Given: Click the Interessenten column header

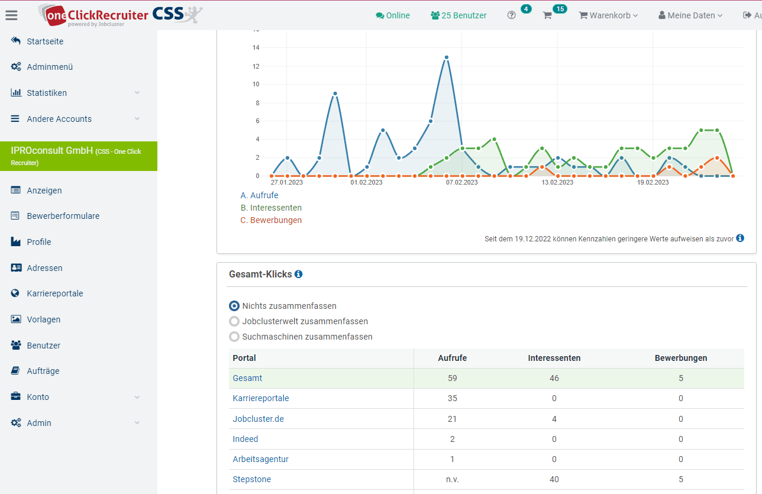Looking at the screenshot, I should pos(554,358).
